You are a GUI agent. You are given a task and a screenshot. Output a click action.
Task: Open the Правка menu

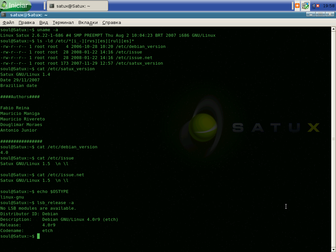click(x=27, y=23)
